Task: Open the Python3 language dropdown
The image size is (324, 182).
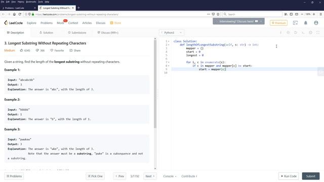Action: 172,32
